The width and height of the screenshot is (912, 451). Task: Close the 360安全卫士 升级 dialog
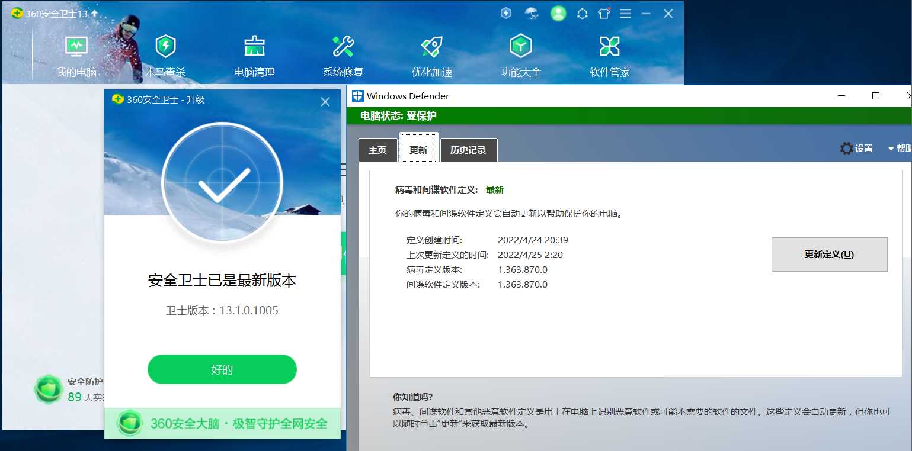click(325, 102)
